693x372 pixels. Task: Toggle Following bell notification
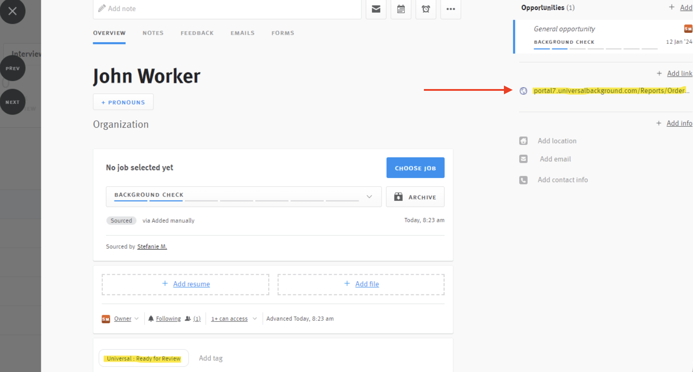164,319
